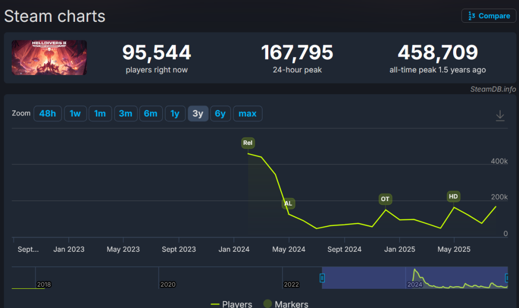Click the AL marker on chart
This screenshot has height=308, width=519.
click(x=288, y=204)
